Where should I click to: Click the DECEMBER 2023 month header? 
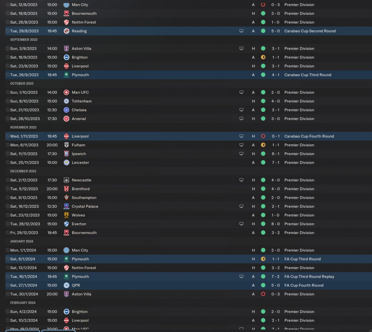(23, 171)
